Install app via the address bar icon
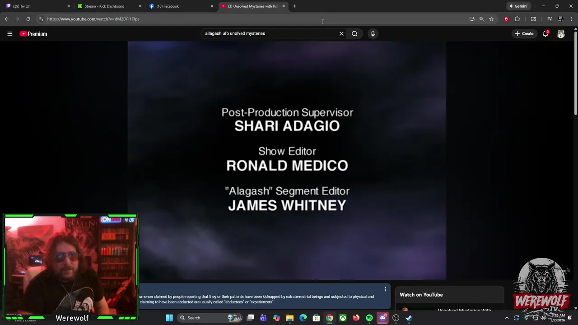 click(x=472, y=19)
